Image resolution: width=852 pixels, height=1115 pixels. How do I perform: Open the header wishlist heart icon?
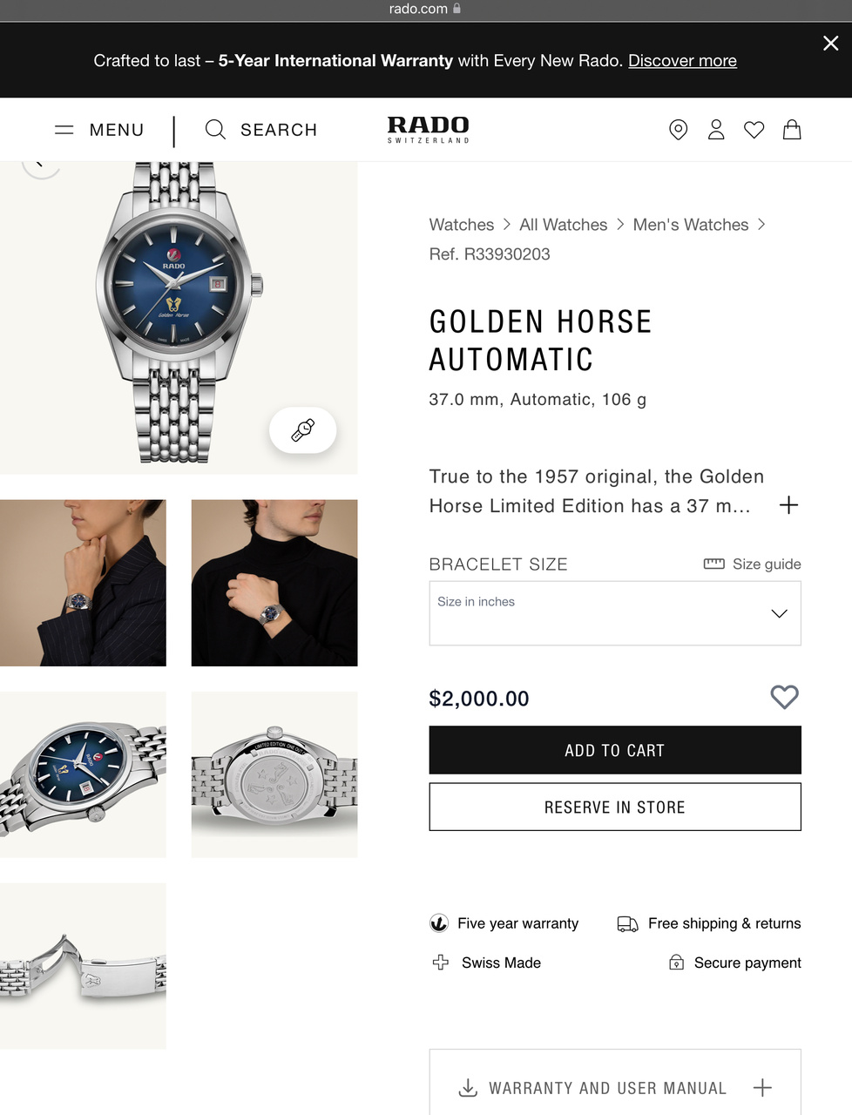pyautogui.click(x=754, y=130)
